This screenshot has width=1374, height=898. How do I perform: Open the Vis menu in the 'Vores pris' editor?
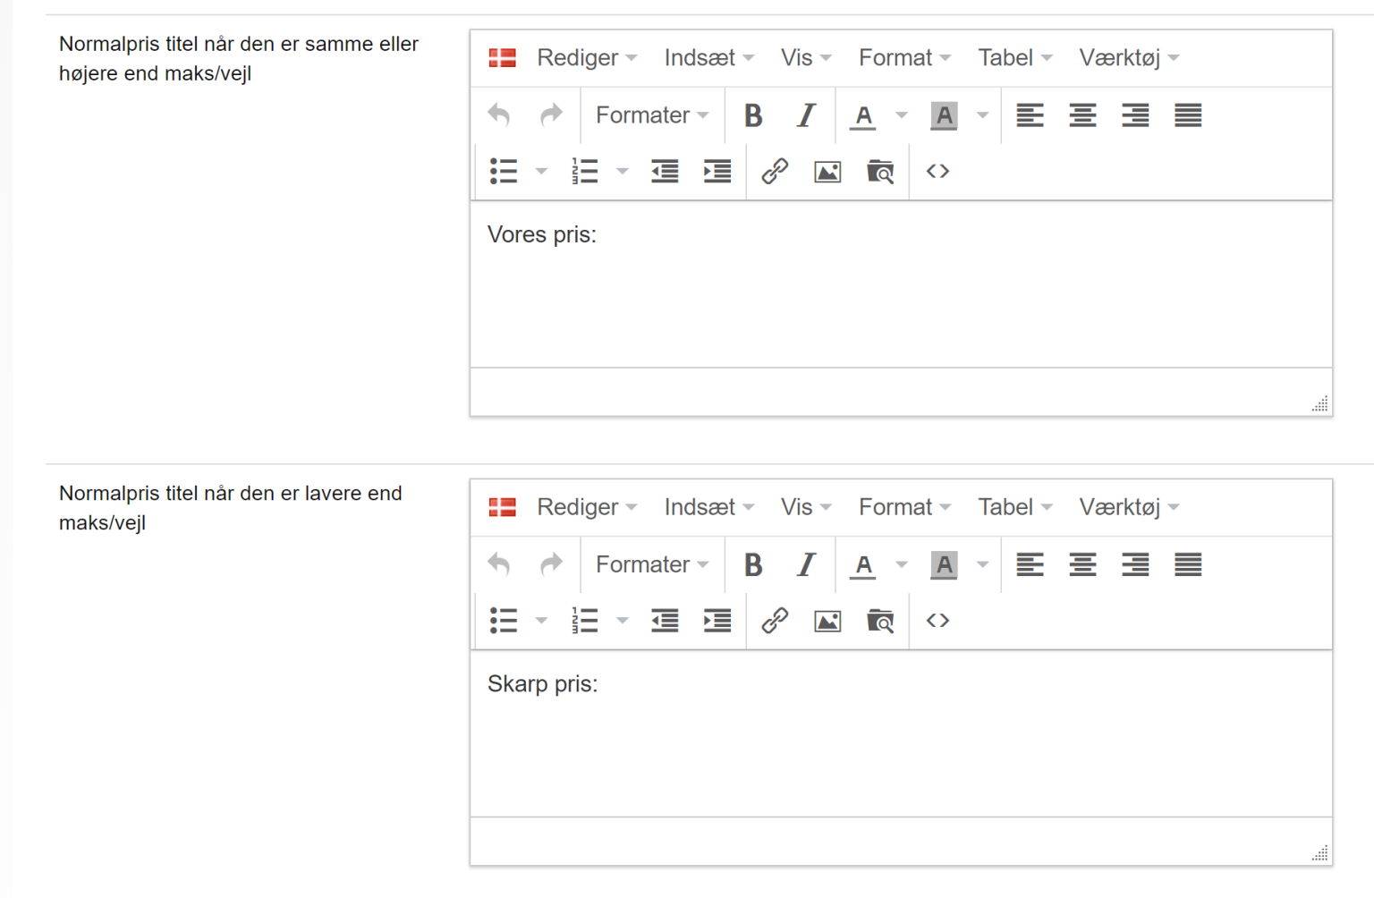pos(805,58)
